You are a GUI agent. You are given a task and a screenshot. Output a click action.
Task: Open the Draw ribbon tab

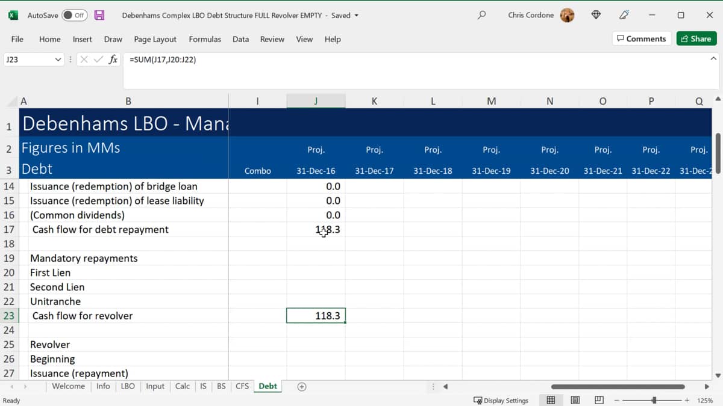(x=113, y=39)
